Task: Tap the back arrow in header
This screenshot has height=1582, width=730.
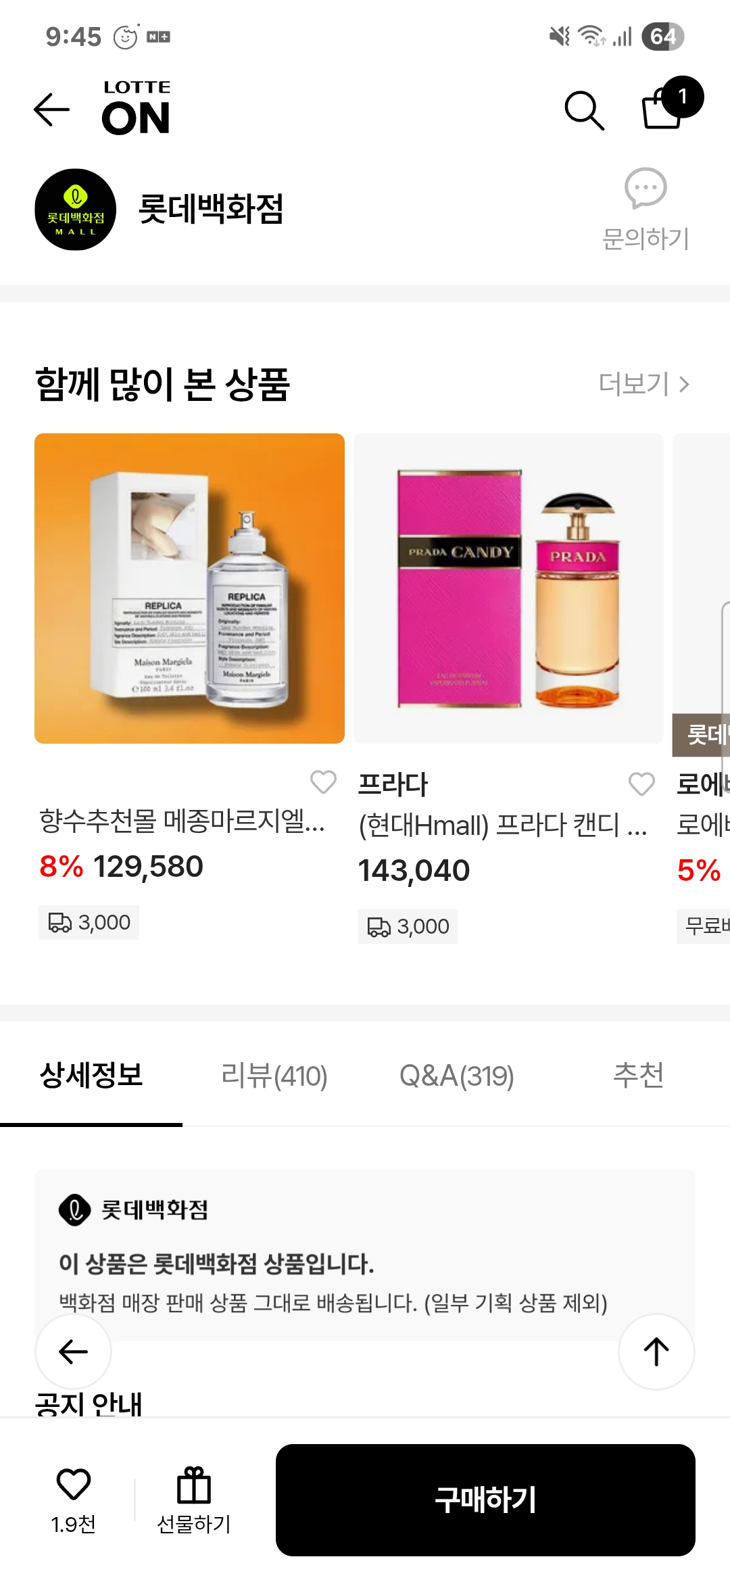Action: point(52,110)
